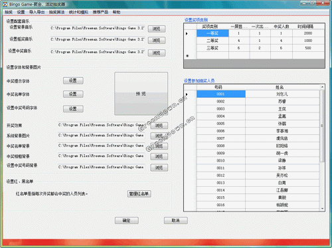Image resolution: width=332 pixels, height=248 pixels.
Task: Cancel with the 取消 button
Action: click(x=176, y=221)
